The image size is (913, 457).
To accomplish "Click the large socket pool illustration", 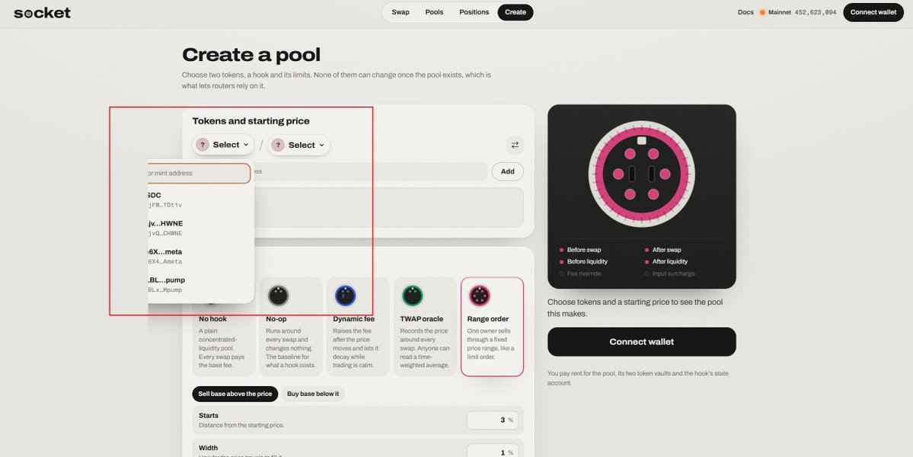I will 642,174.
